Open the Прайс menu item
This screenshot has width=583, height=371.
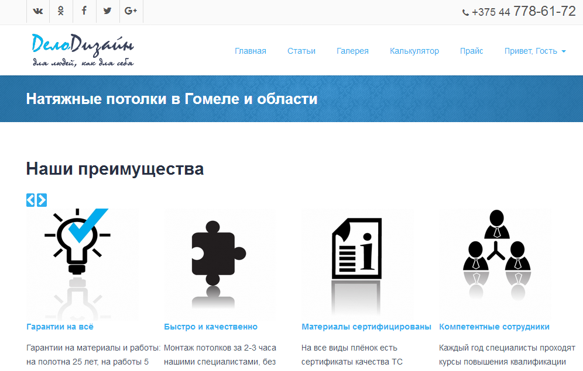(x=471, y=51)
